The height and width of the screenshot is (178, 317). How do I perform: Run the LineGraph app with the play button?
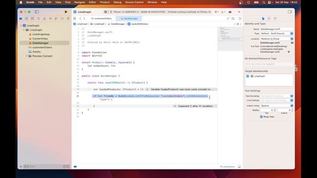[x=66, y=12]
